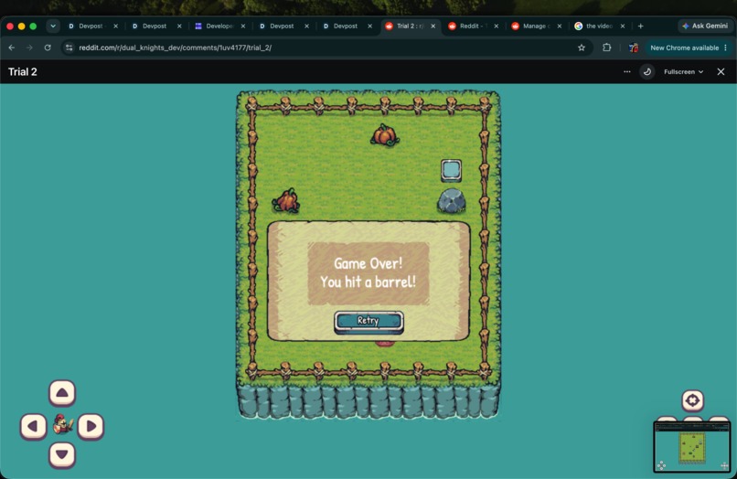Open the Extensions puzzle icon

607,48
